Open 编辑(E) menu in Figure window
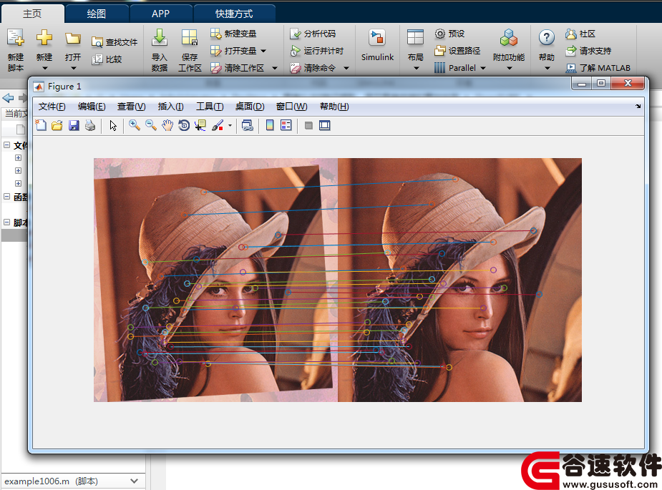The image size is (662, 490). click(92, 107)
